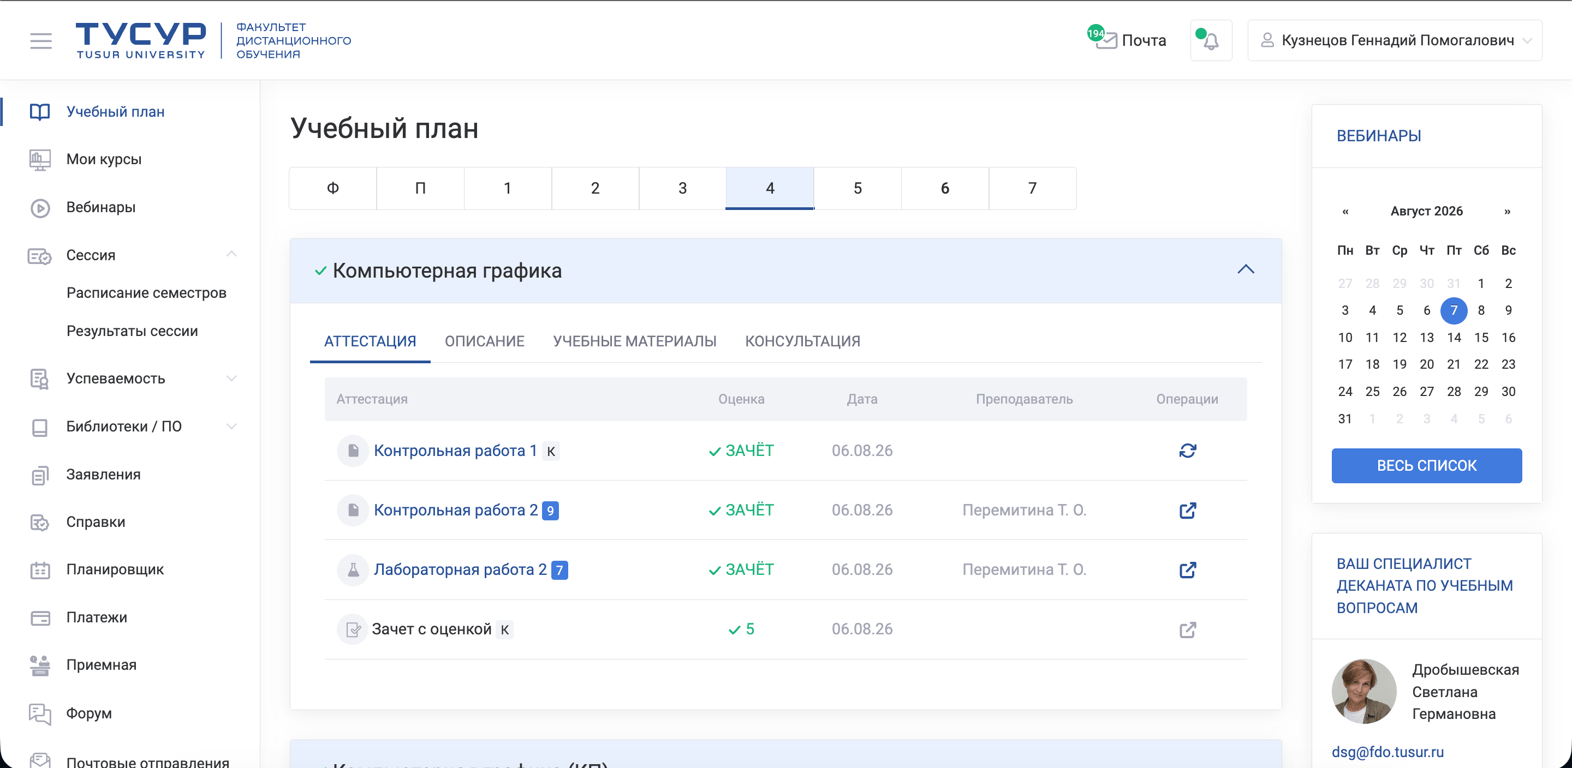
Task: Switch to the УЧЕБНЫЕ МАТЕРИАЛЫ tab
Action: [635, 341]
